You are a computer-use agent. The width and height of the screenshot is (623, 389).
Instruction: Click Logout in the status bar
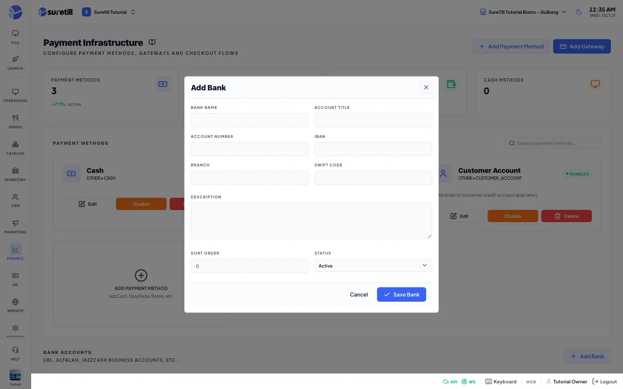tap(604, 382)
